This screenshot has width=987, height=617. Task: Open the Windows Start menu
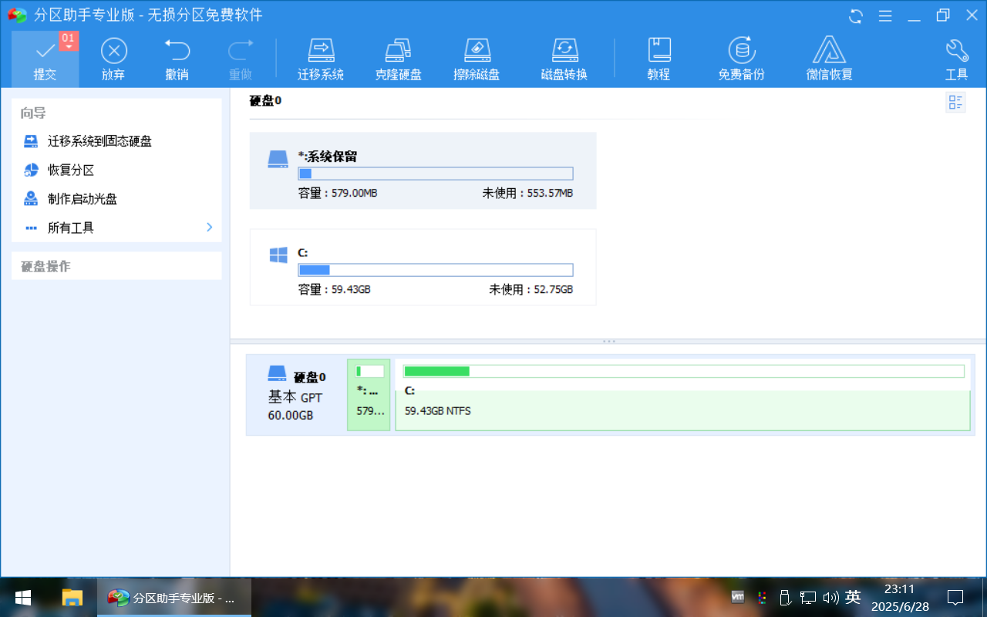pos(23,598)
